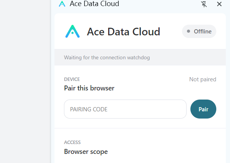
Task: Click the small Ace logo in title bar
Action: [x=62, y=4]
